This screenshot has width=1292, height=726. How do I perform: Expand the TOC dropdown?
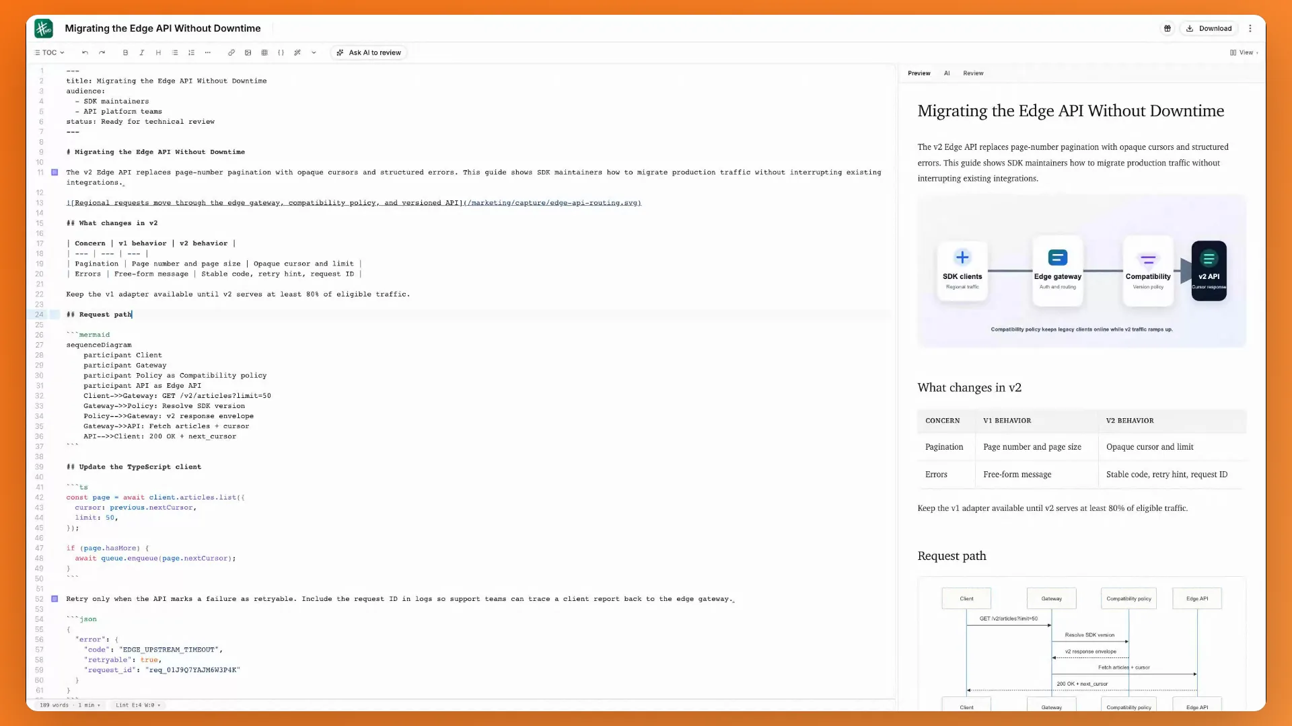coord(50,52)
